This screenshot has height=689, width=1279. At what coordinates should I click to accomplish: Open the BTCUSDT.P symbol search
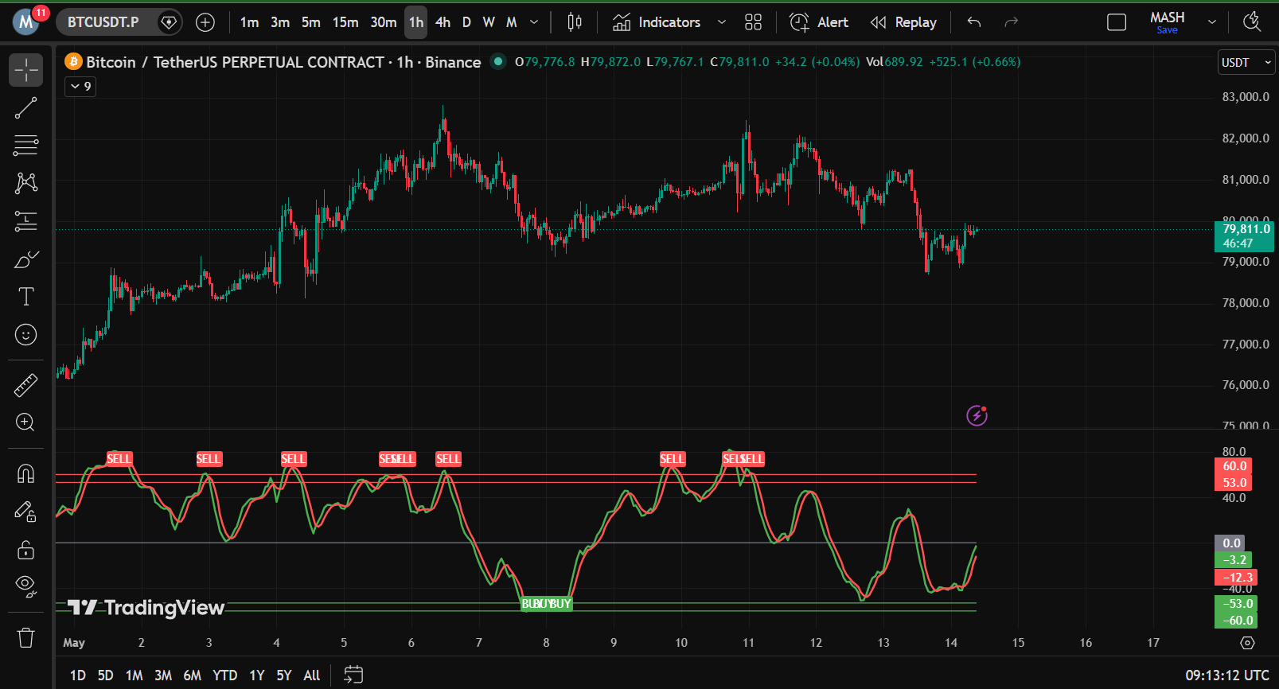point(103,22)
